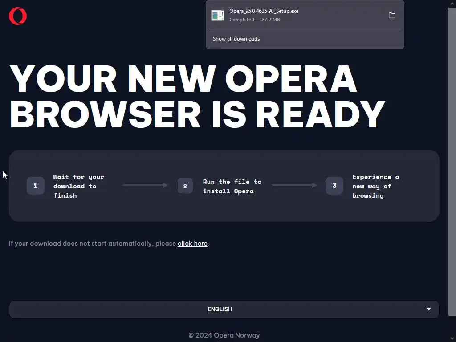The height and width of the screenshot is (342, 456).
Task: Click the Opera setup file icon in downloads
Action: coord(217,16)
